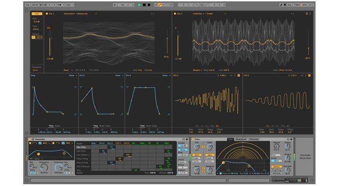Select the LFO 2 Hz rate mode
The image size is (337, 186).
[x=302, y=75]
